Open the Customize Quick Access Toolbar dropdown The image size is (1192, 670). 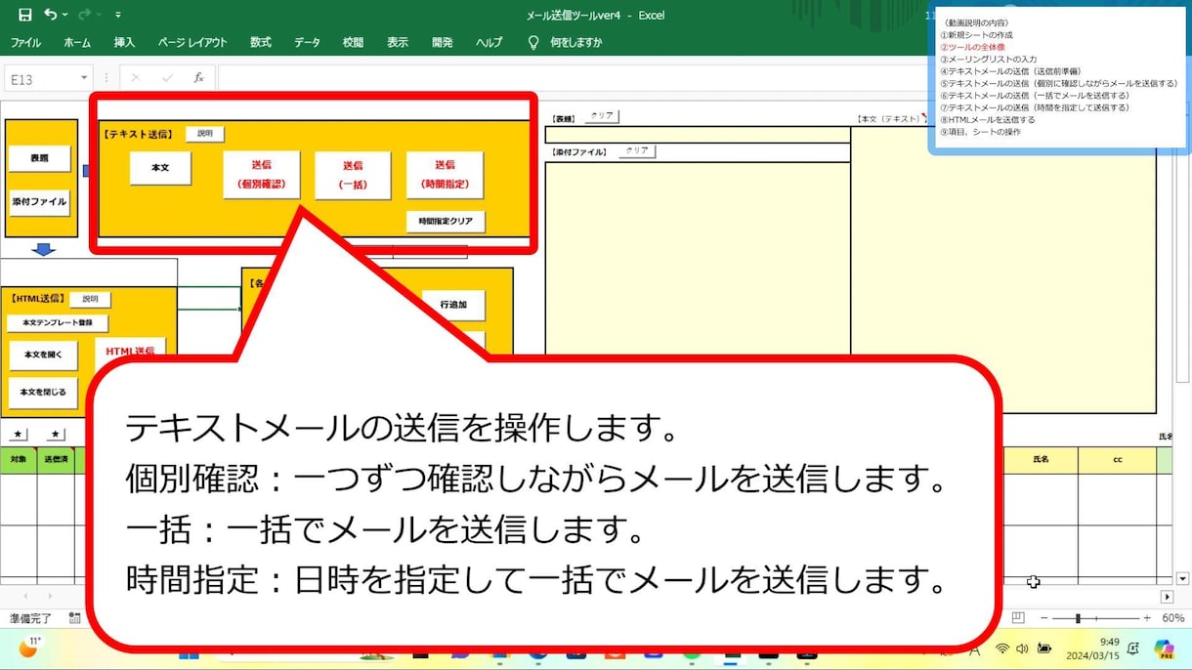click(118, 16)
